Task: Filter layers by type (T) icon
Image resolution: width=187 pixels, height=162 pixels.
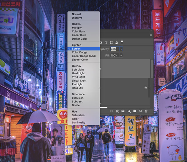Action: (x=106, y=43)
